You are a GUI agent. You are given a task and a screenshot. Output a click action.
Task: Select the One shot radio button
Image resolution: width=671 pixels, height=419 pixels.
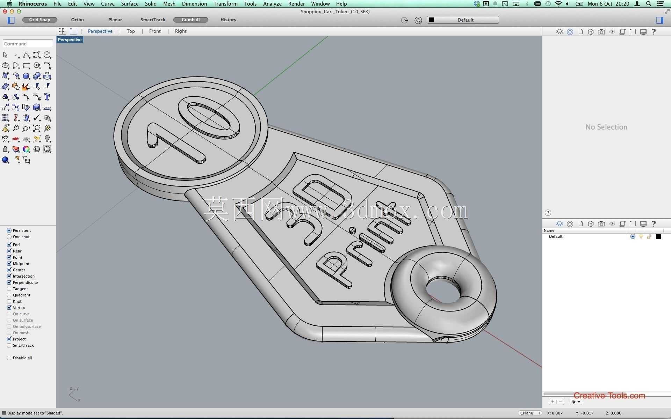point(9,237)
